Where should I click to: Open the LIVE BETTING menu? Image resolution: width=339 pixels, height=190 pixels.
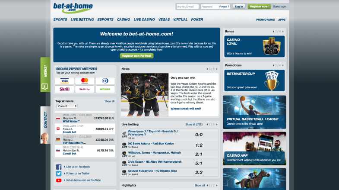pyautogui.click(x=82, y=19)
